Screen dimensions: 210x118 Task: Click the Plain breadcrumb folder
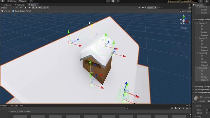28,111
